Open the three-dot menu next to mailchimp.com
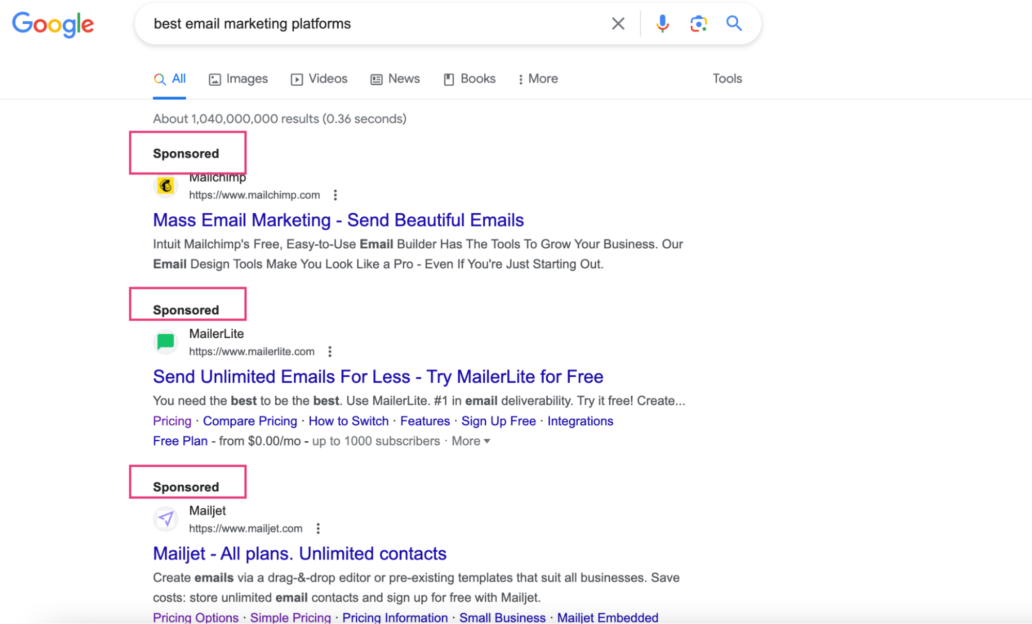Screen dimensions: 1032x624 (x=336, y=195)
